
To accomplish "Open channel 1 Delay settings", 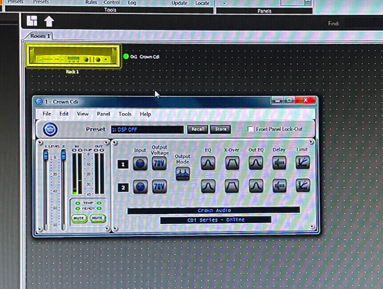I will coord(279,163).
